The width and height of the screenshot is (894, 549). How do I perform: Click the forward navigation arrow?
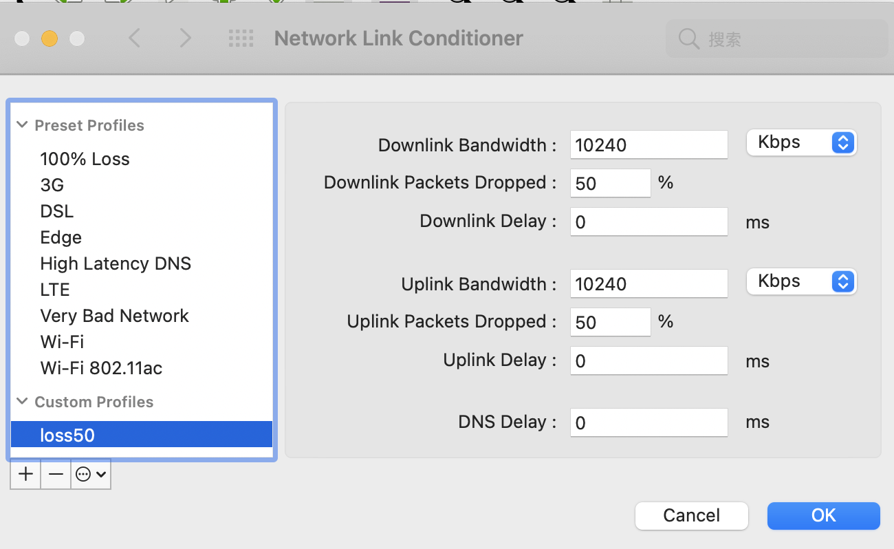[185, 38]
